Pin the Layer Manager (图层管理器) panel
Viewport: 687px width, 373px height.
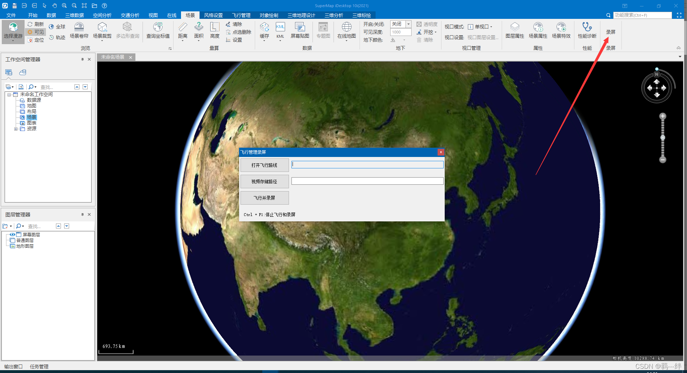[82, 215]
